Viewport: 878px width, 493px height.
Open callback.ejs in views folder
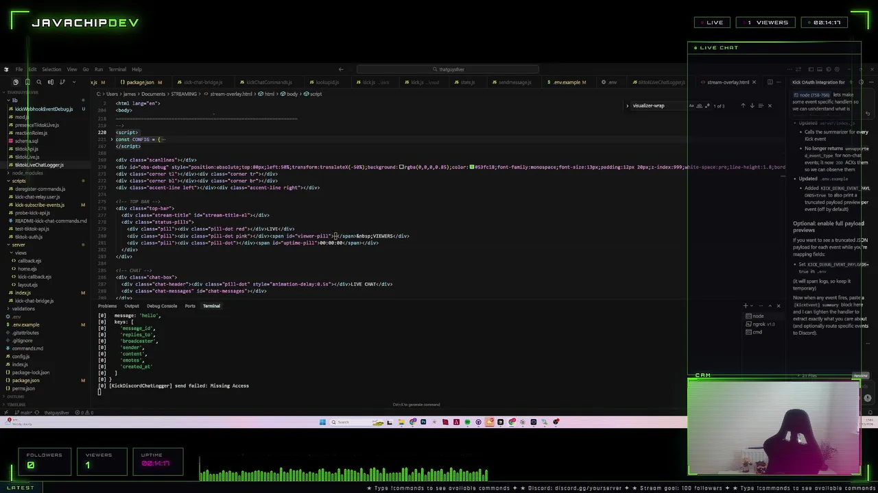coord(29,261)
